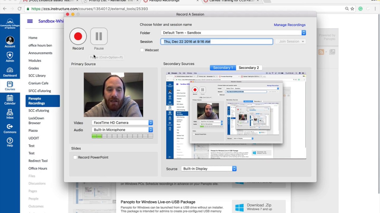This screenshot has height=213, width=380.
Task: Click the Pause recording button
Action: (99, 36)
